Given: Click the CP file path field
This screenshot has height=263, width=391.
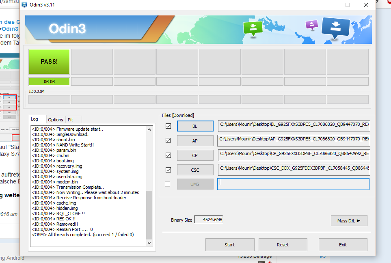Looking at the screenshot, I should 294,155.
